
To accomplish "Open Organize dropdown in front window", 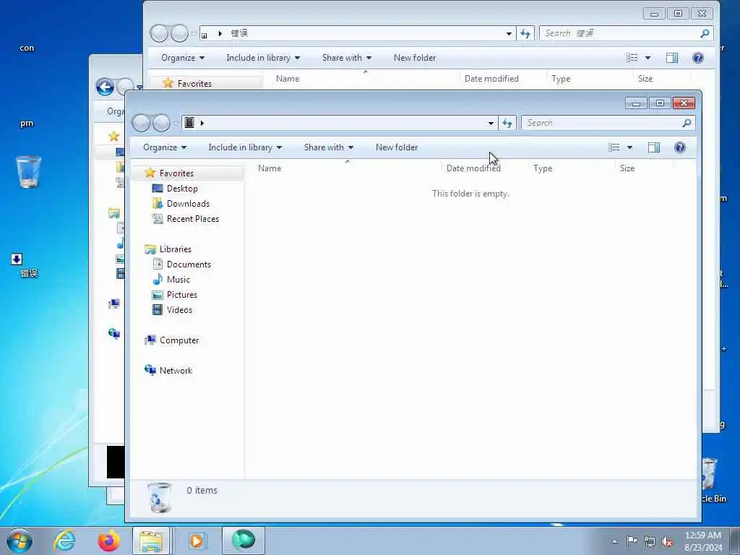I will click(165, 147).
